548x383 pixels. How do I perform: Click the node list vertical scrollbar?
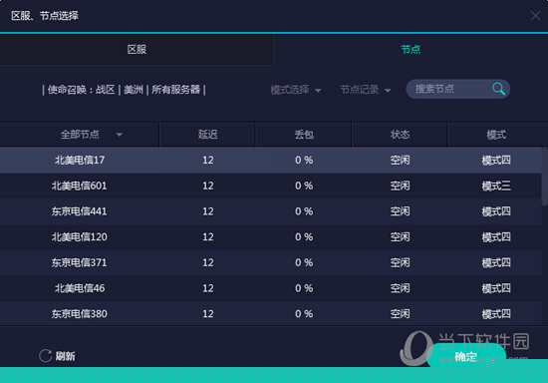[544, 177]
